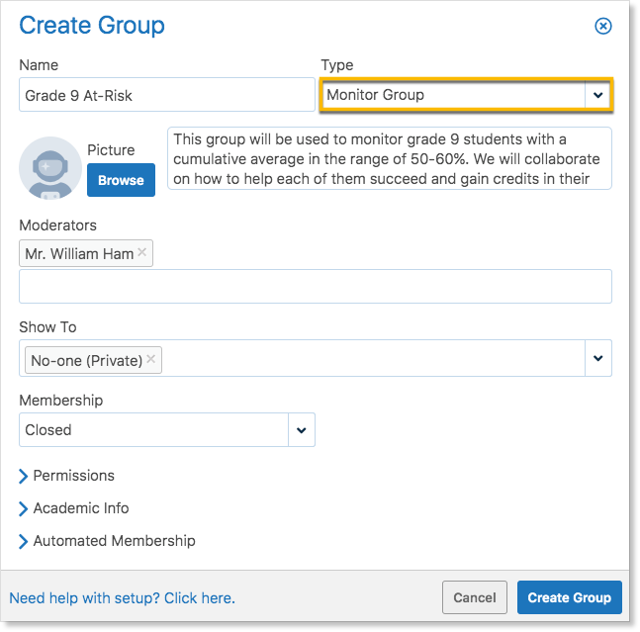Expand the Automated Membership section
Viewport: 640px width, 632px height.
[x=107, y=541]
